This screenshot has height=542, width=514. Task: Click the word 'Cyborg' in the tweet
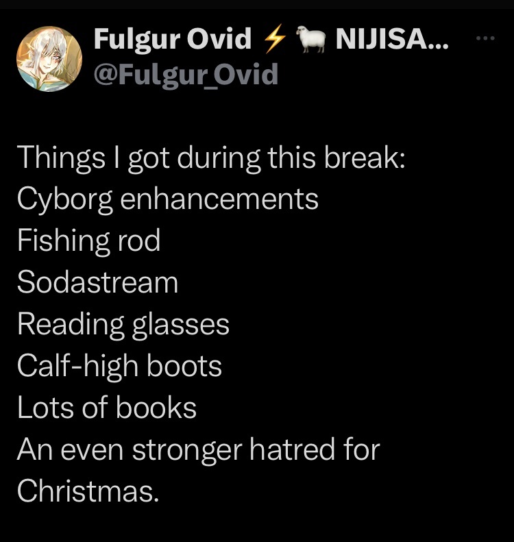click(65, 201)
